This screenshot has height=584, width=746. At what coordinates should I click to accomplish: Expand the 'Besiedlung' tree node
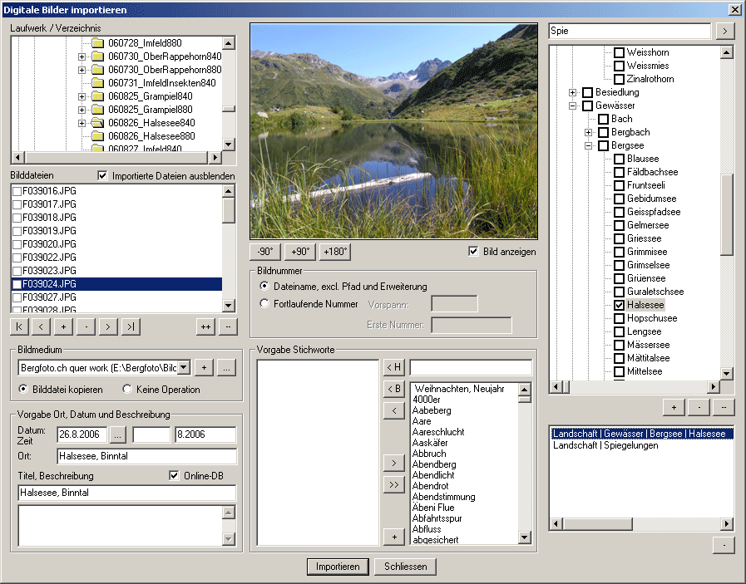click(x=573, y=93)
